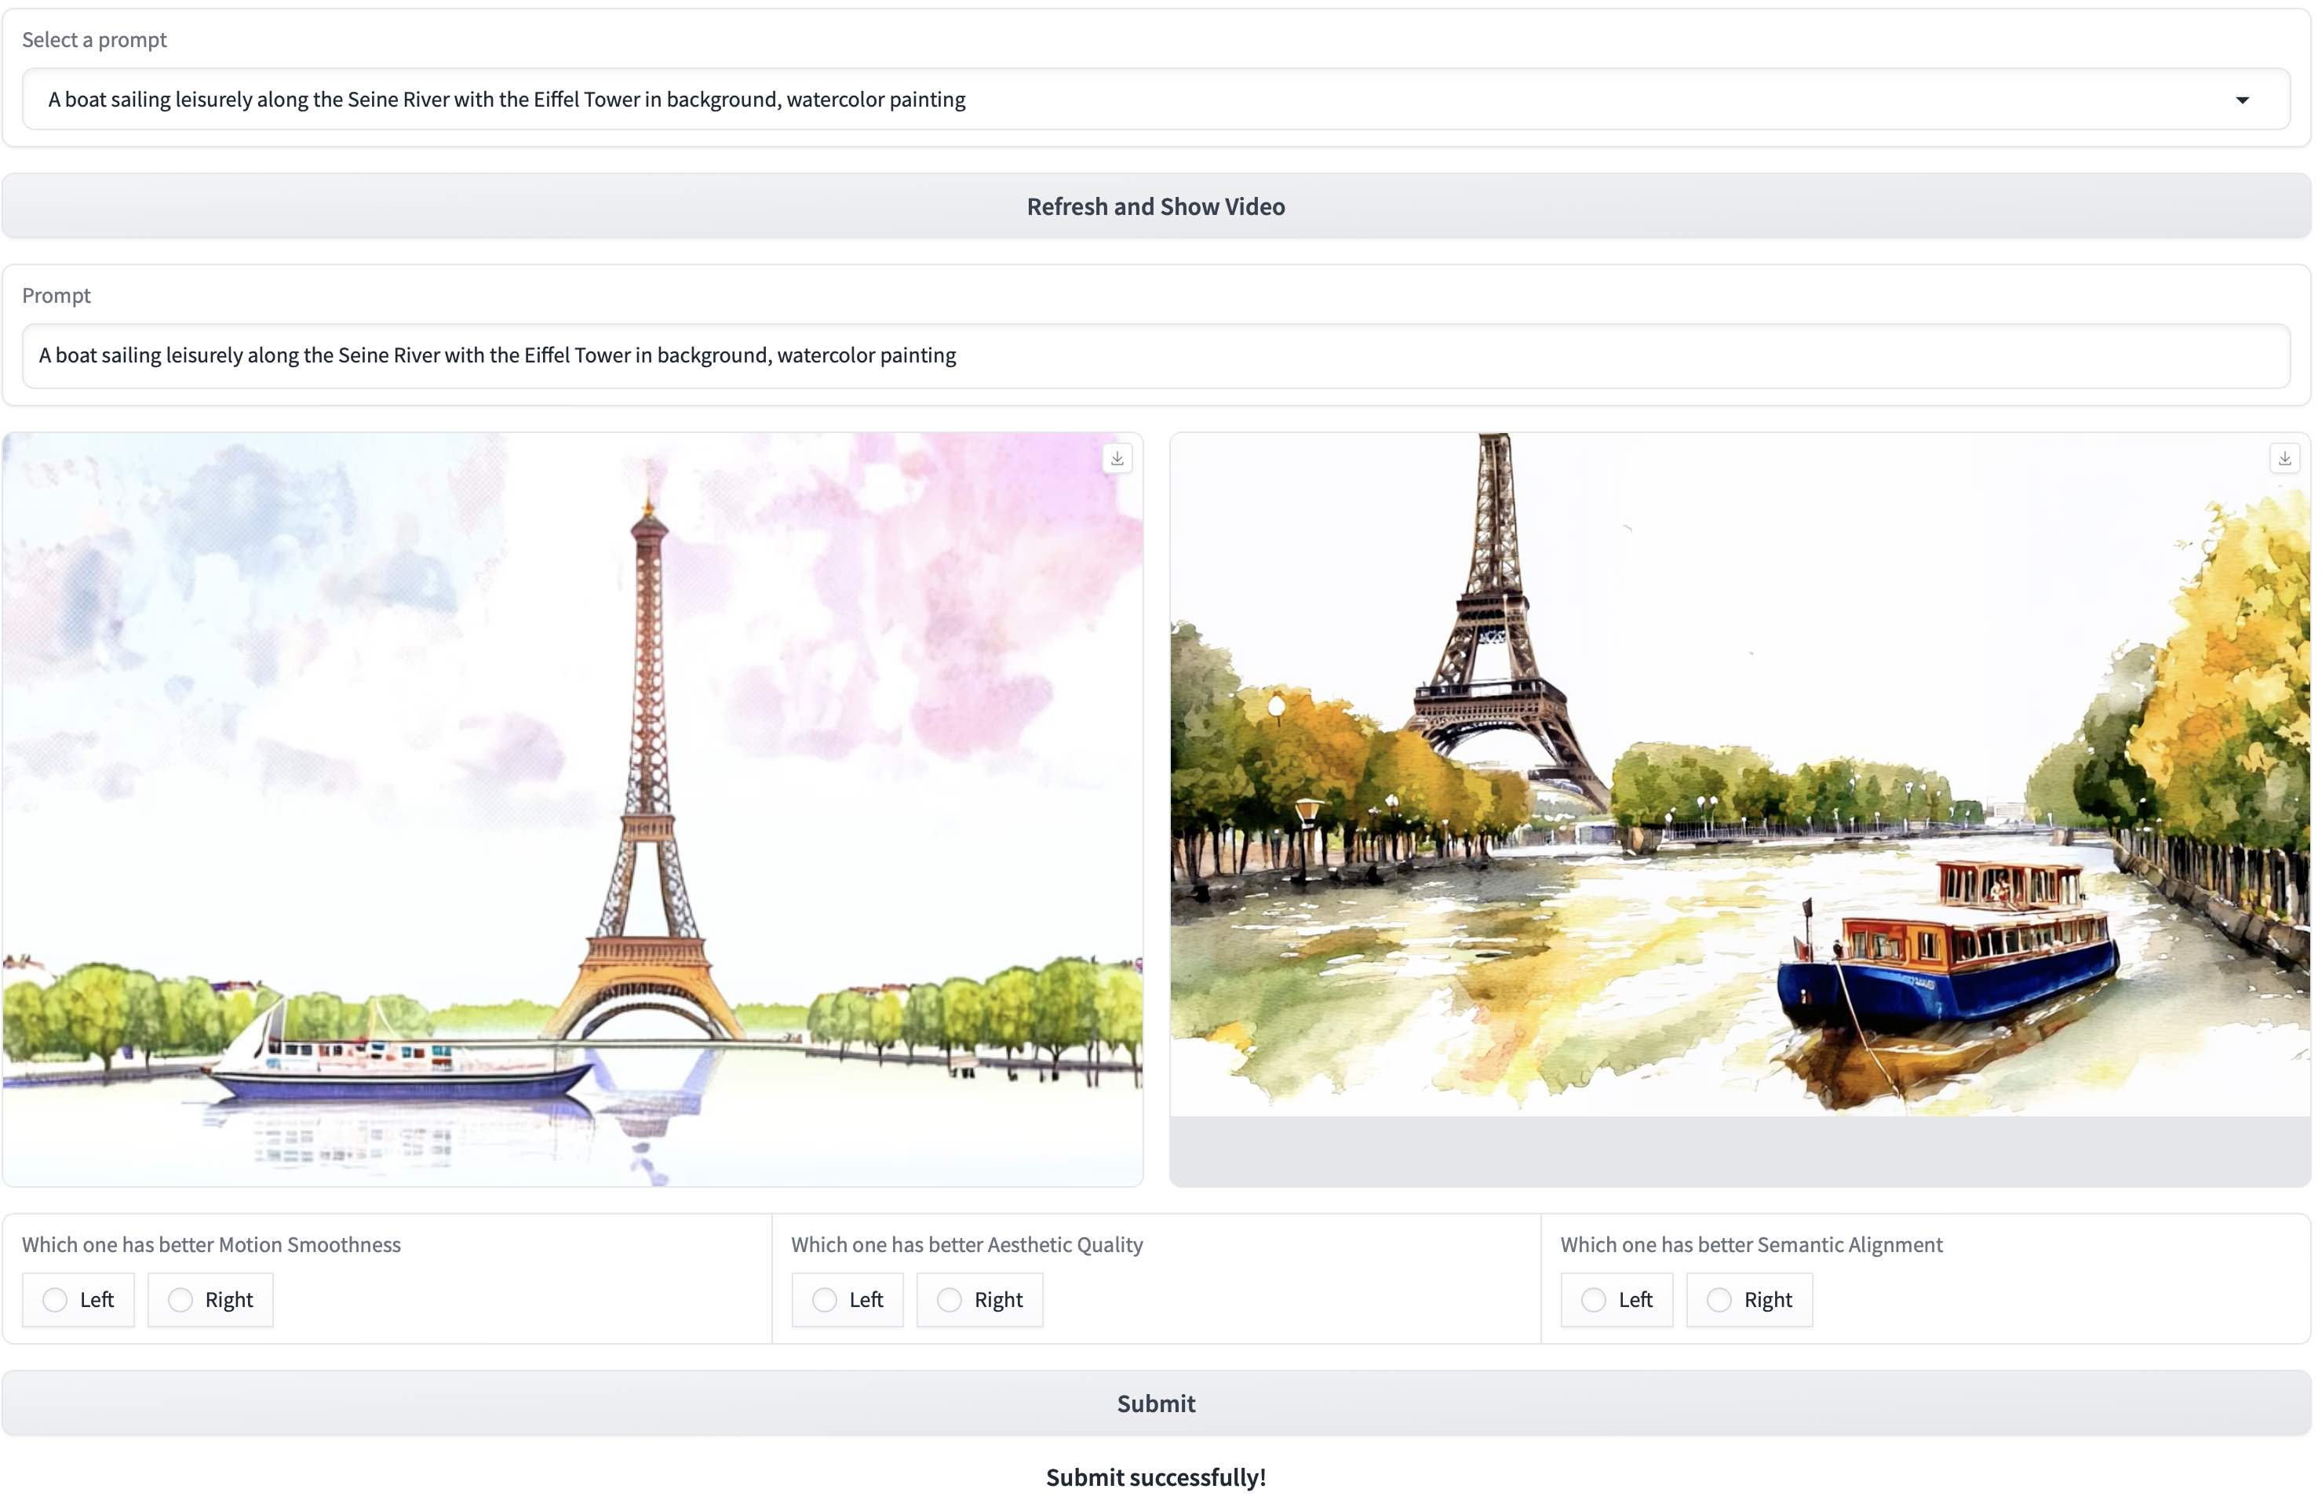Choose Left for Aesthetic Quality
2322x1500 pixels.
pyautogui.click(x=825, y=1299)
